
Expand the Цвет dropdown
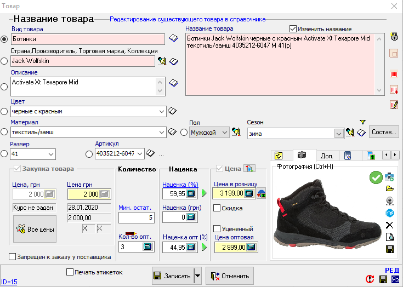click(161, 112)
